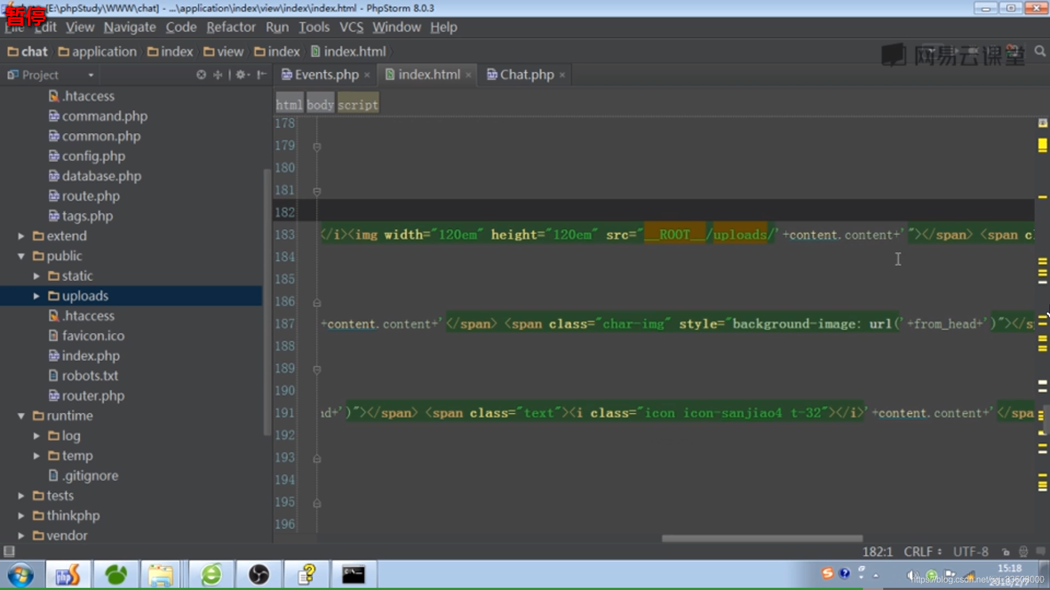Click the fold marker on line 195
The image size is (1050, 590).
point(317,503)
